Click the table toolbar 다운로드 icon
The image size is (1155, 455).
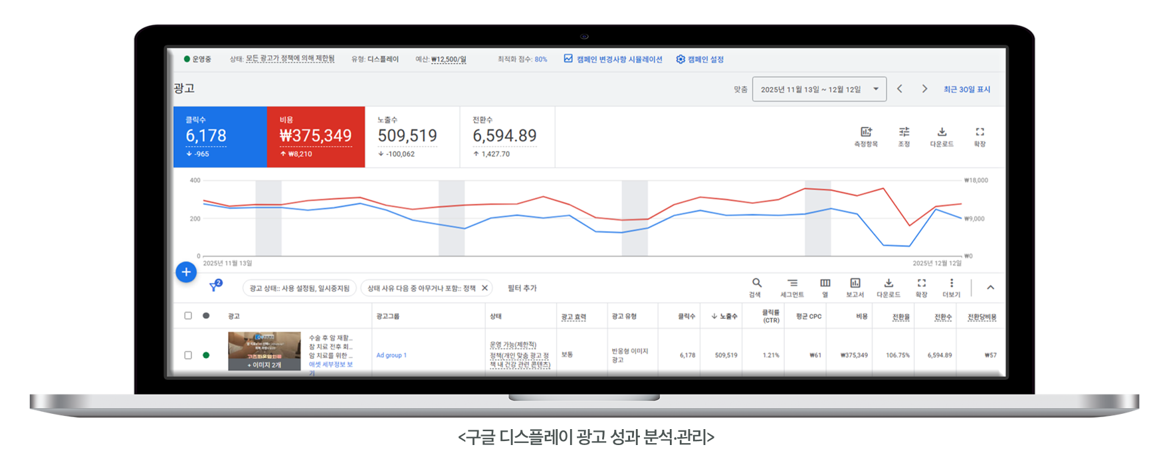(x=889, y=283)
